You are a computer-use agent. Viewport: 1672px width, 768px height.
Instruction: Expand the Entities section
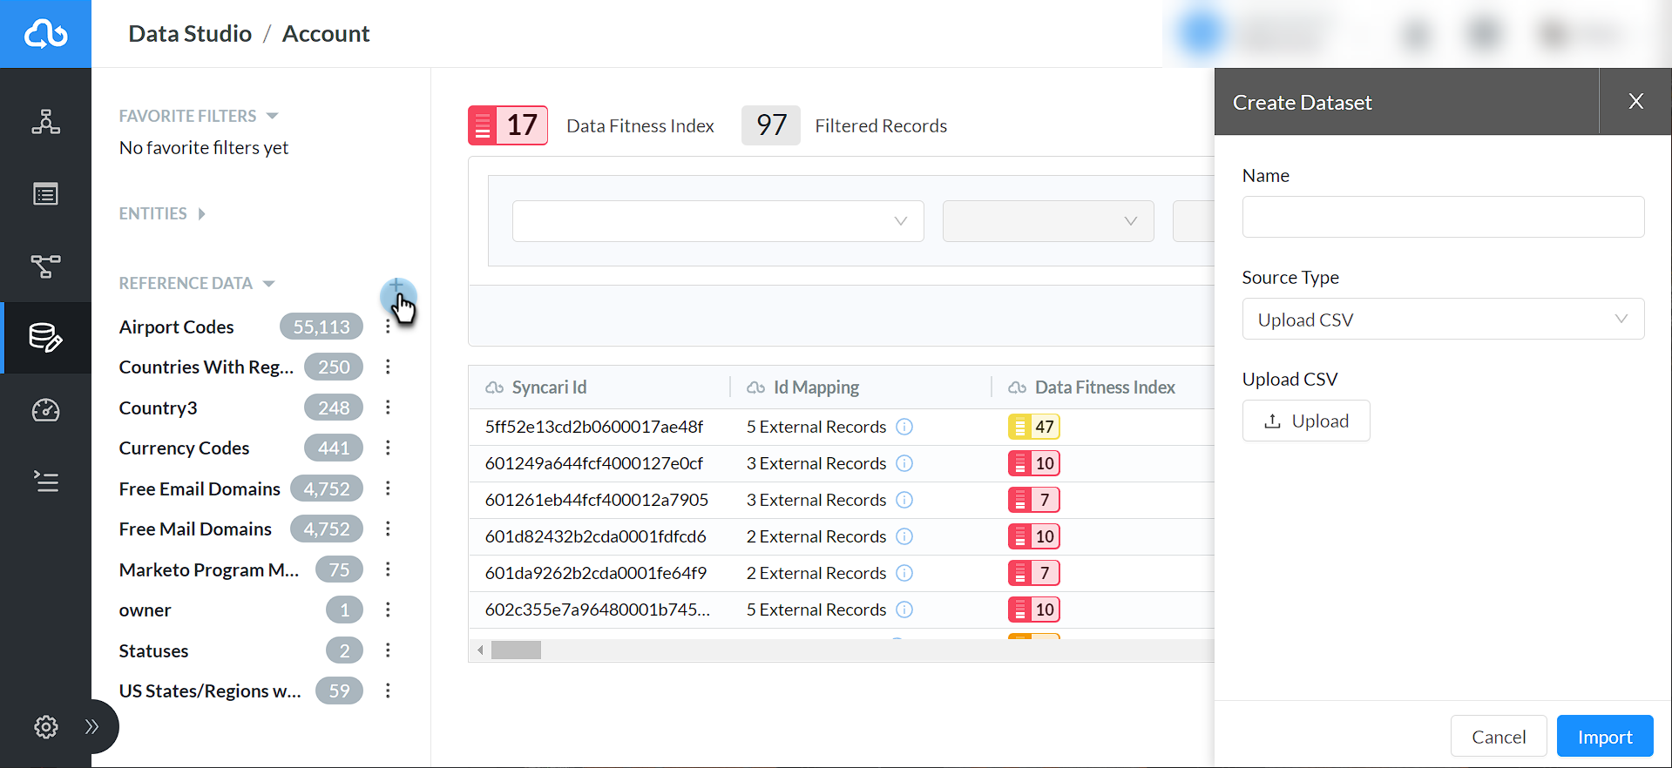point(201,214)
